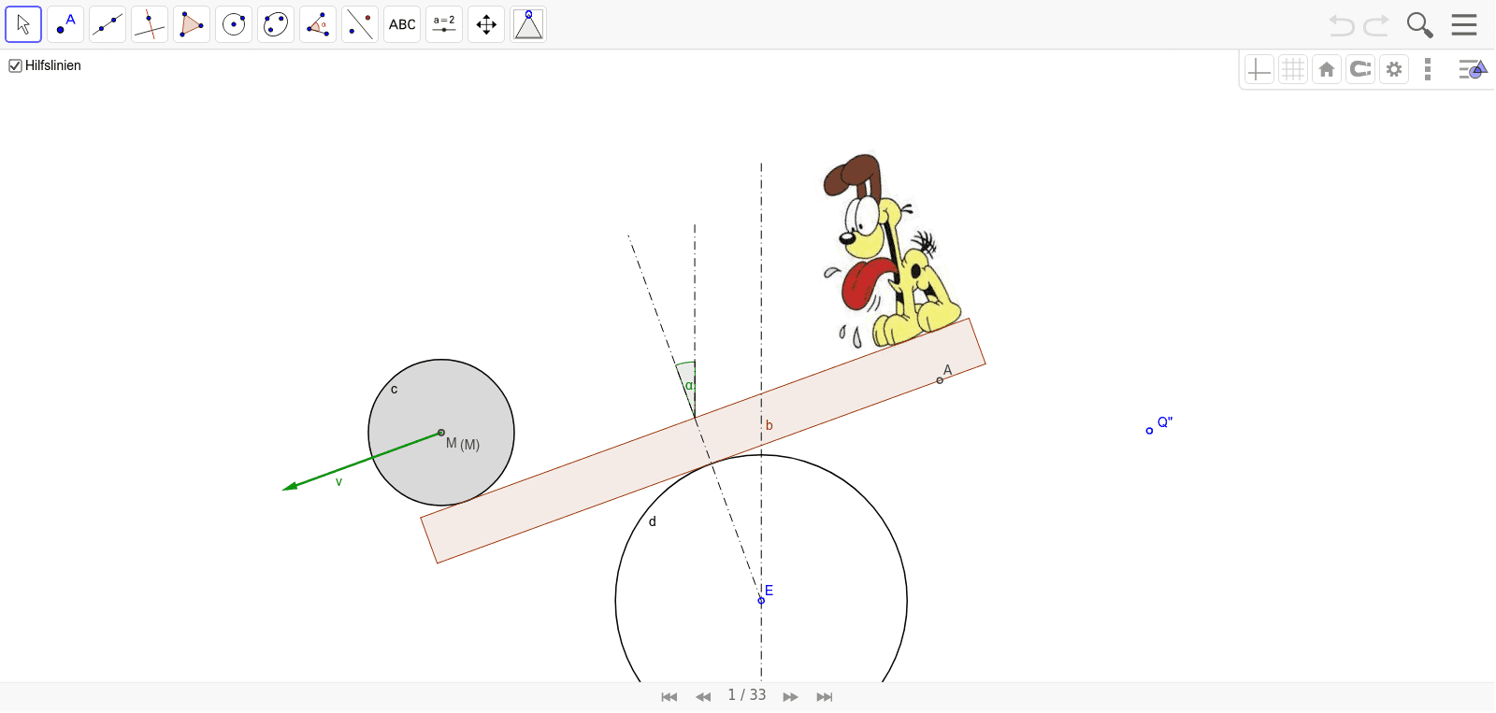This screenshot has width=1496, height=713.
Task: Select the a=2 Slider tool
Action: coord(444,24)
